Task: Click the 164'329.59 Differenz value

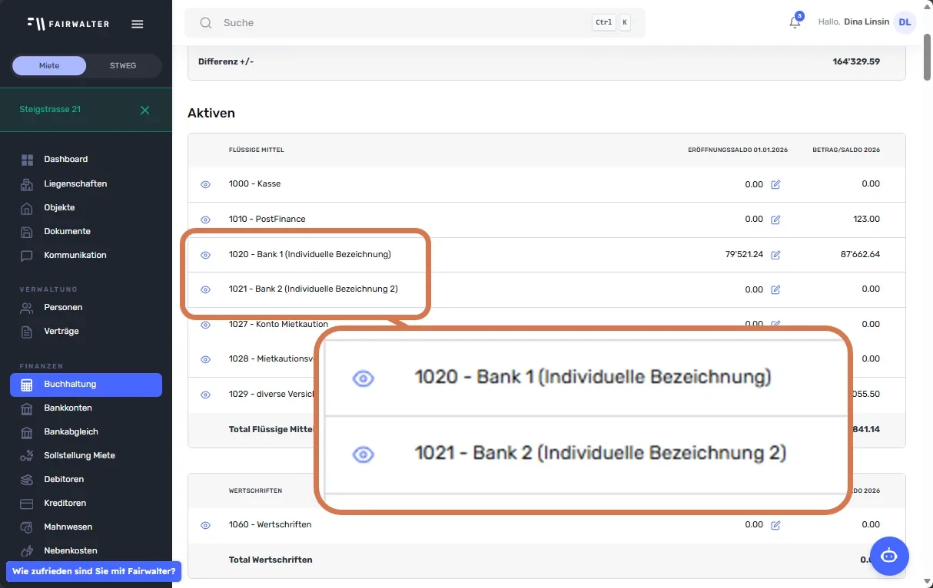Action: tap(856, 61)
